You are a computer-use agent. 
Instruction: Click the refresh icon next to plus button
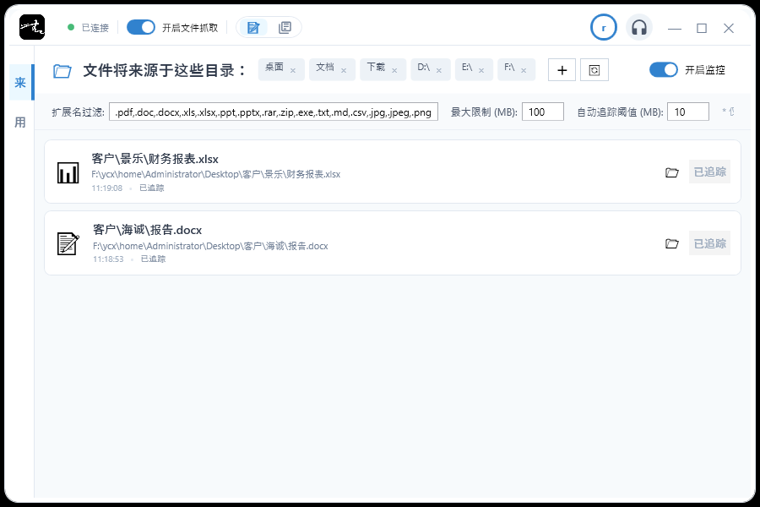(594, 69)
